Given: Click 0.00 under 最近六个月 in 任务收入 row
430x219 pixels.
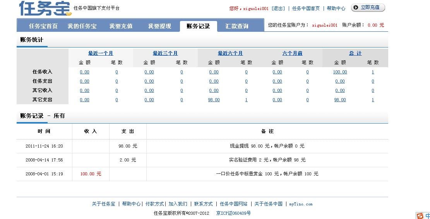Looking at the screenshot, I should [214, 72].
